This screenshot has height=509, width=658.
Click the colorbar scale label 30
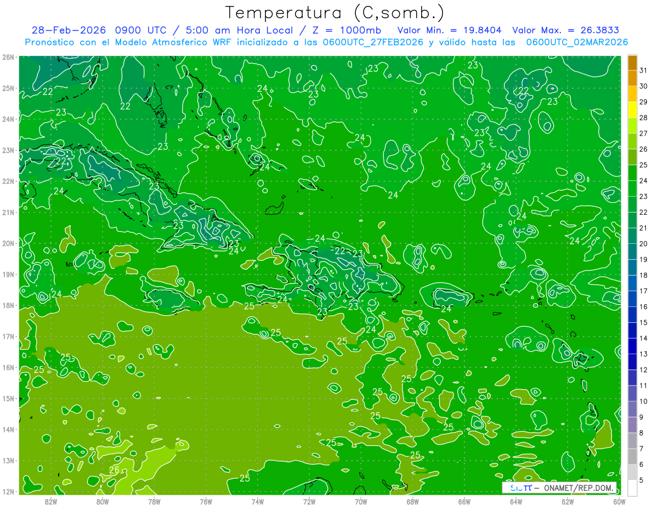(643, 86)
